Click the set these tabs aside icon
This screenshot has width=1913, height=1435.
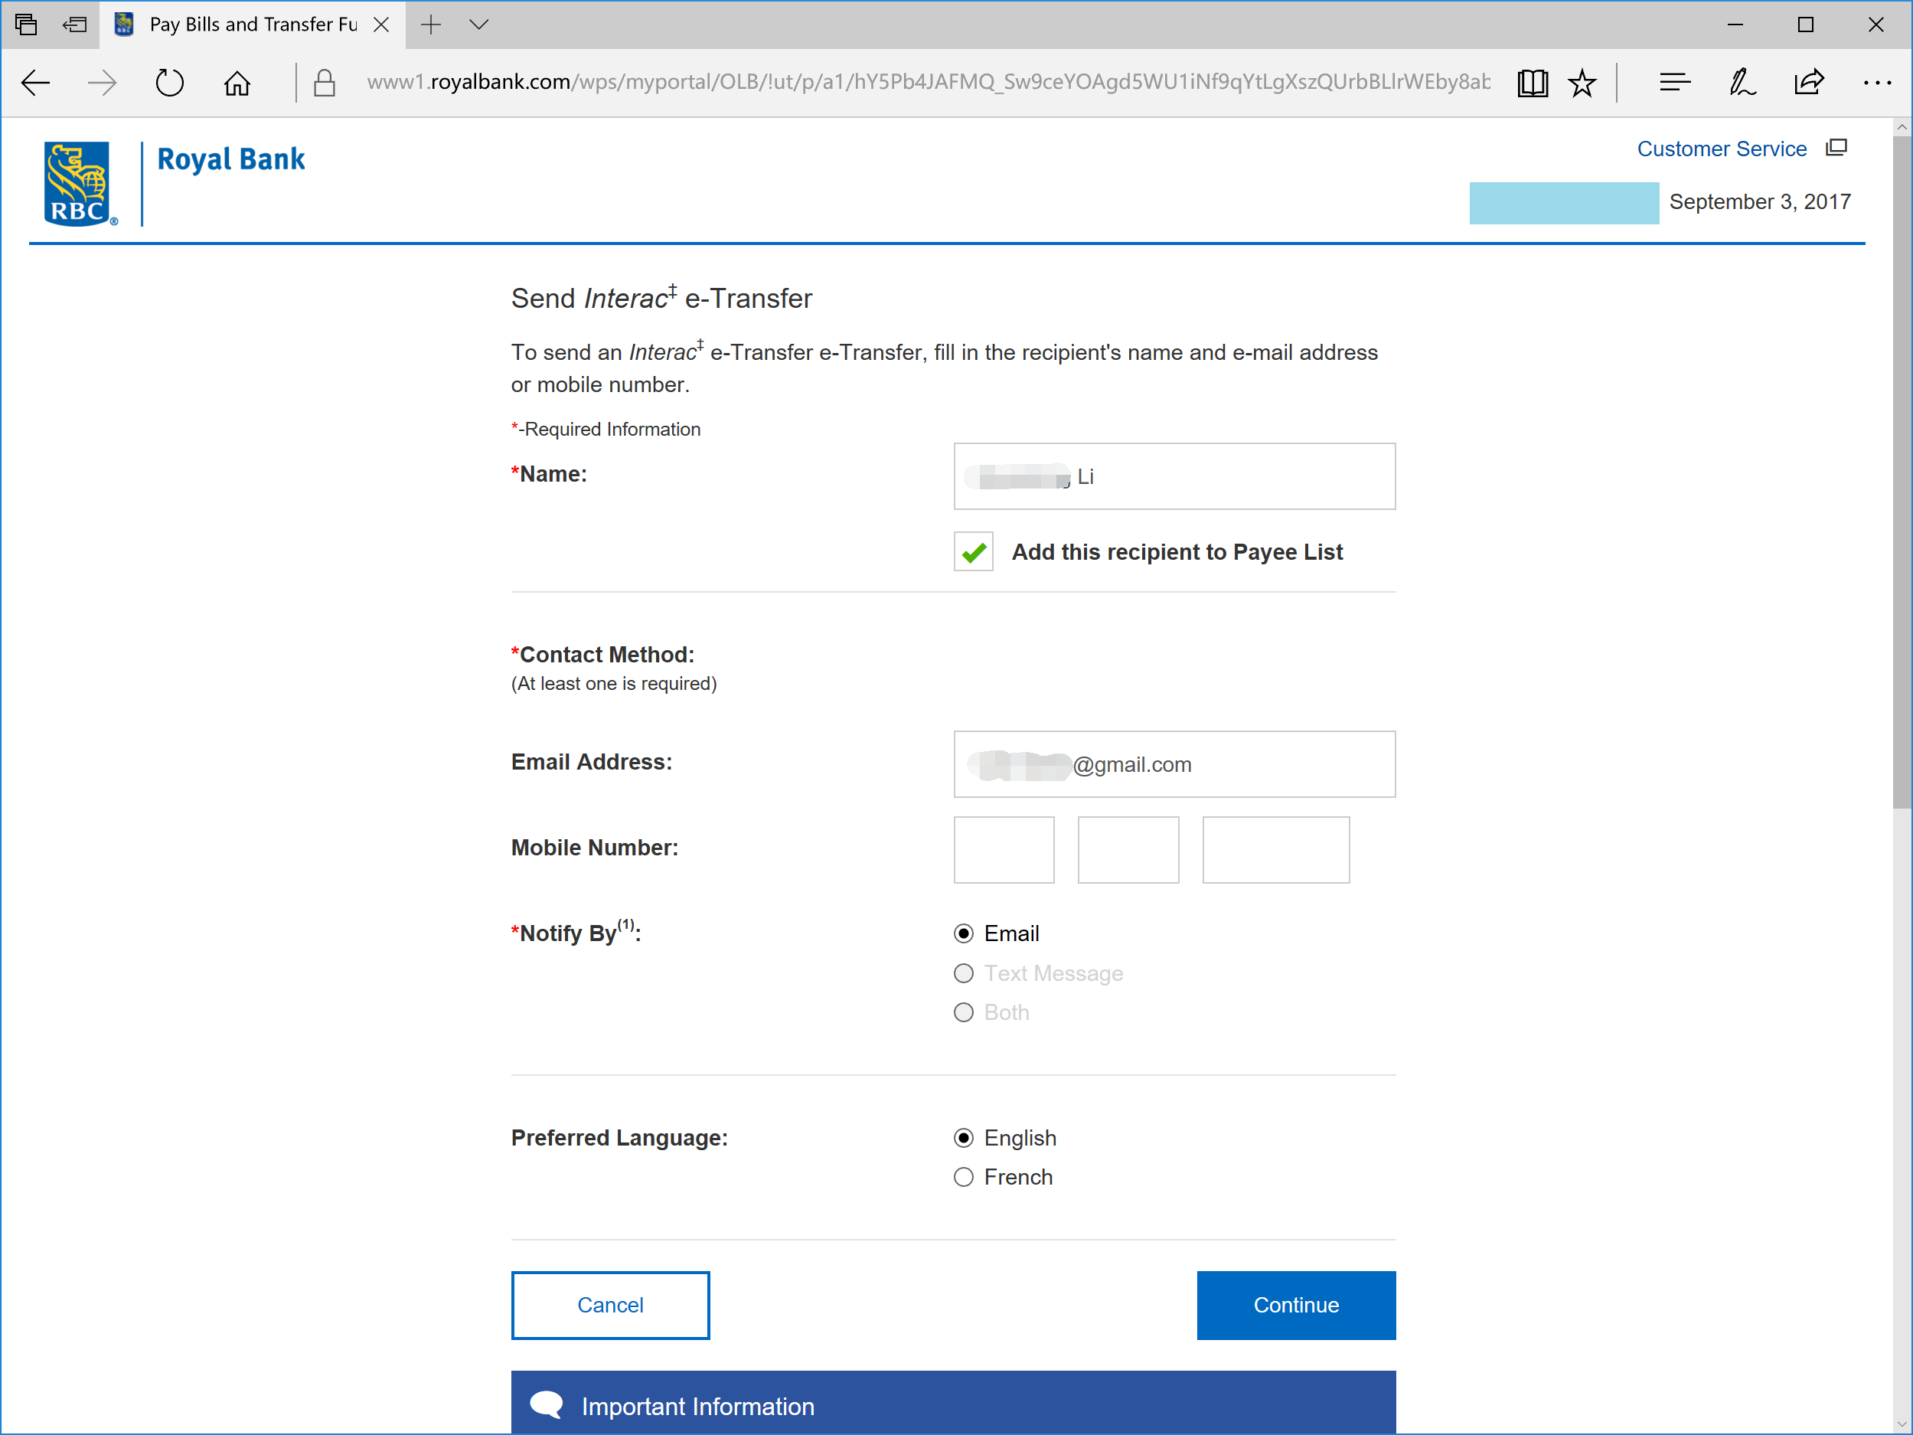(75, 25)
